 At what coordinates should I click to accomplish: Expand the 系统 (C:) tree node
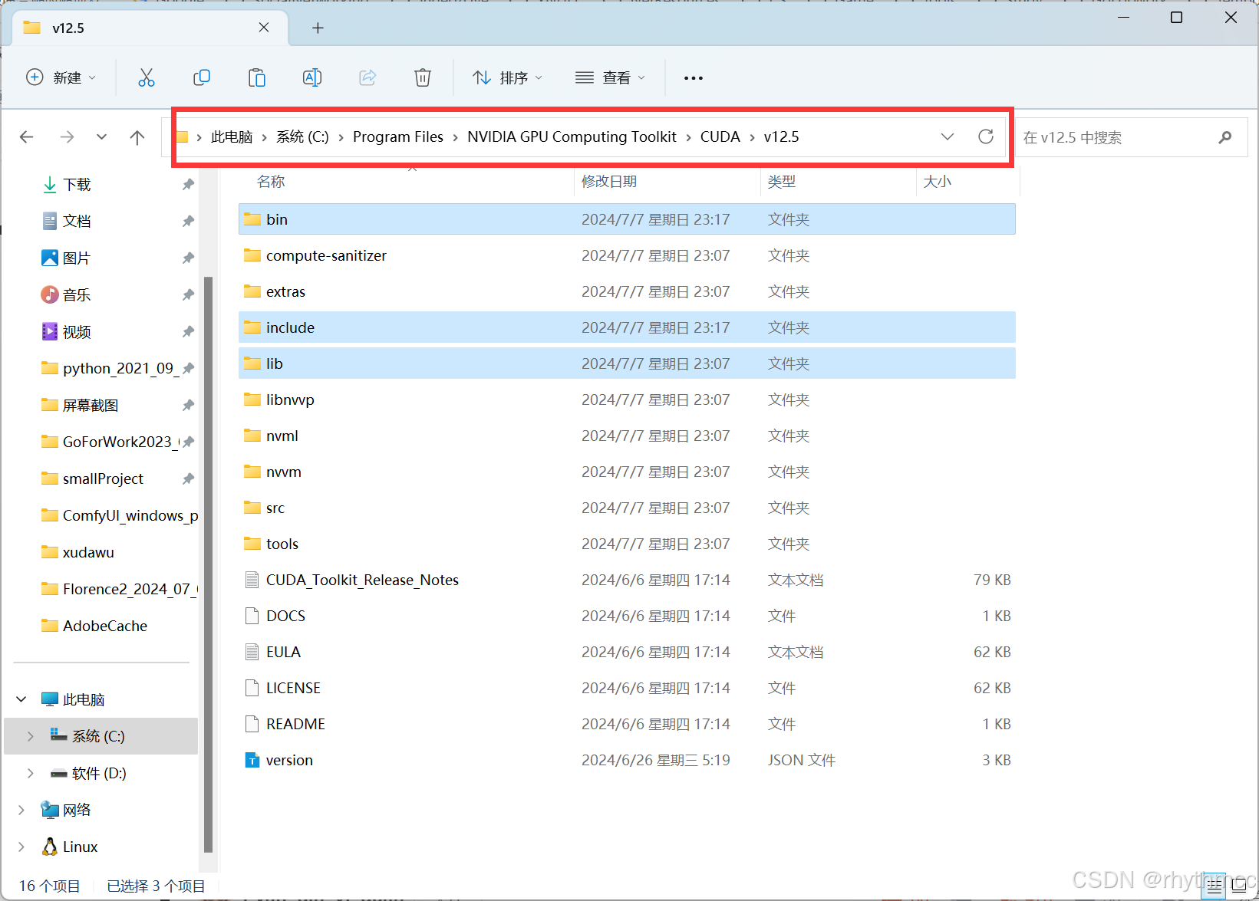tap(31, 736)
